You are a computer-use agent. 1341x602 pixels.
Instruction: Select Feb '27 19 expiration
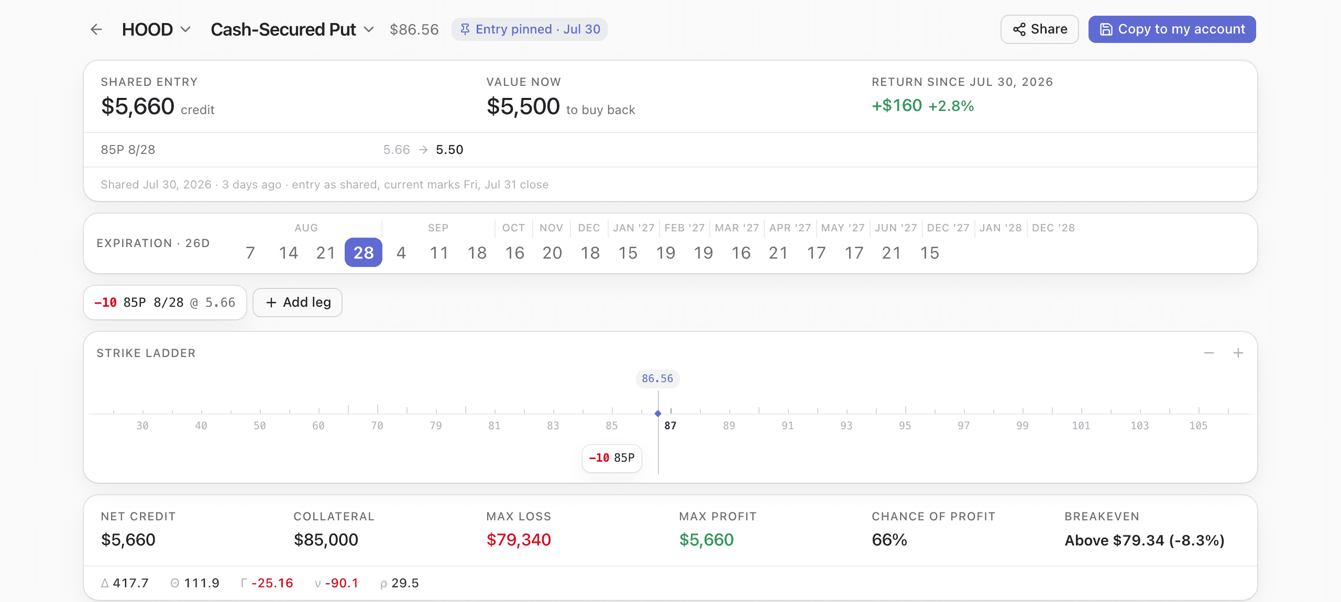pos(665,253)
